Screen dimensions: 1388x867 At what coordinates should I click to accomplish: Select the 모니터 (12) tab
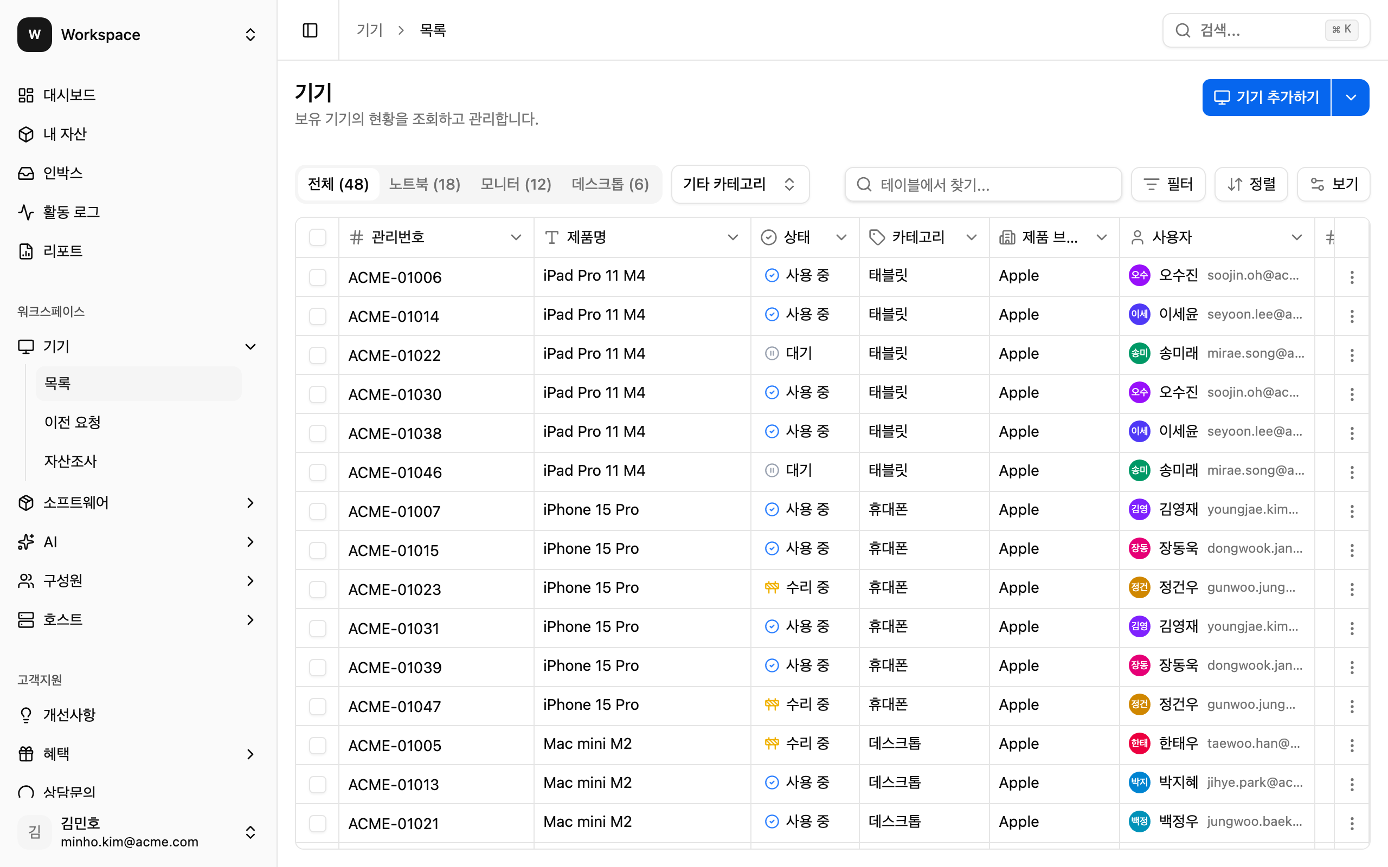click(x=516, y=184)
